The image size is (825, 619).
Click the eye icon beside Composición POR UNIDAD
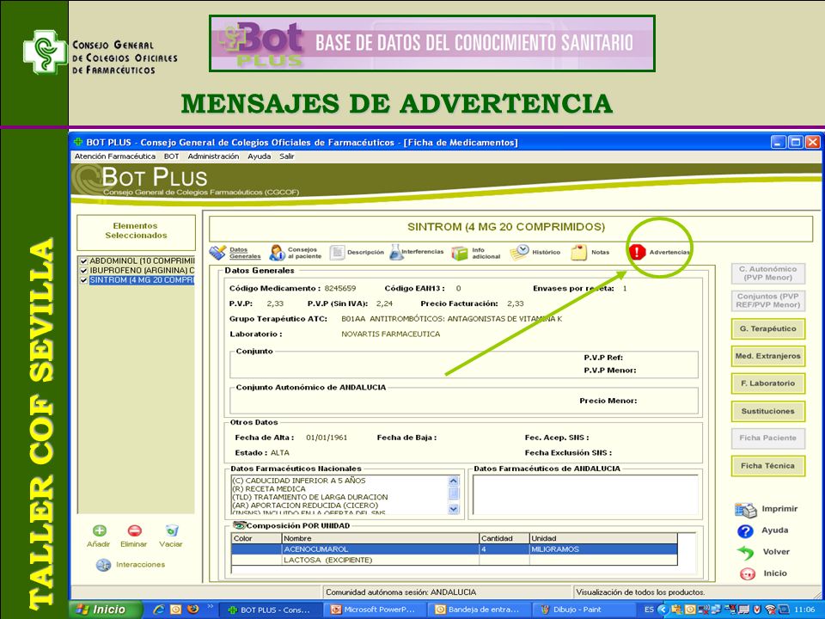tap(240, 525)
